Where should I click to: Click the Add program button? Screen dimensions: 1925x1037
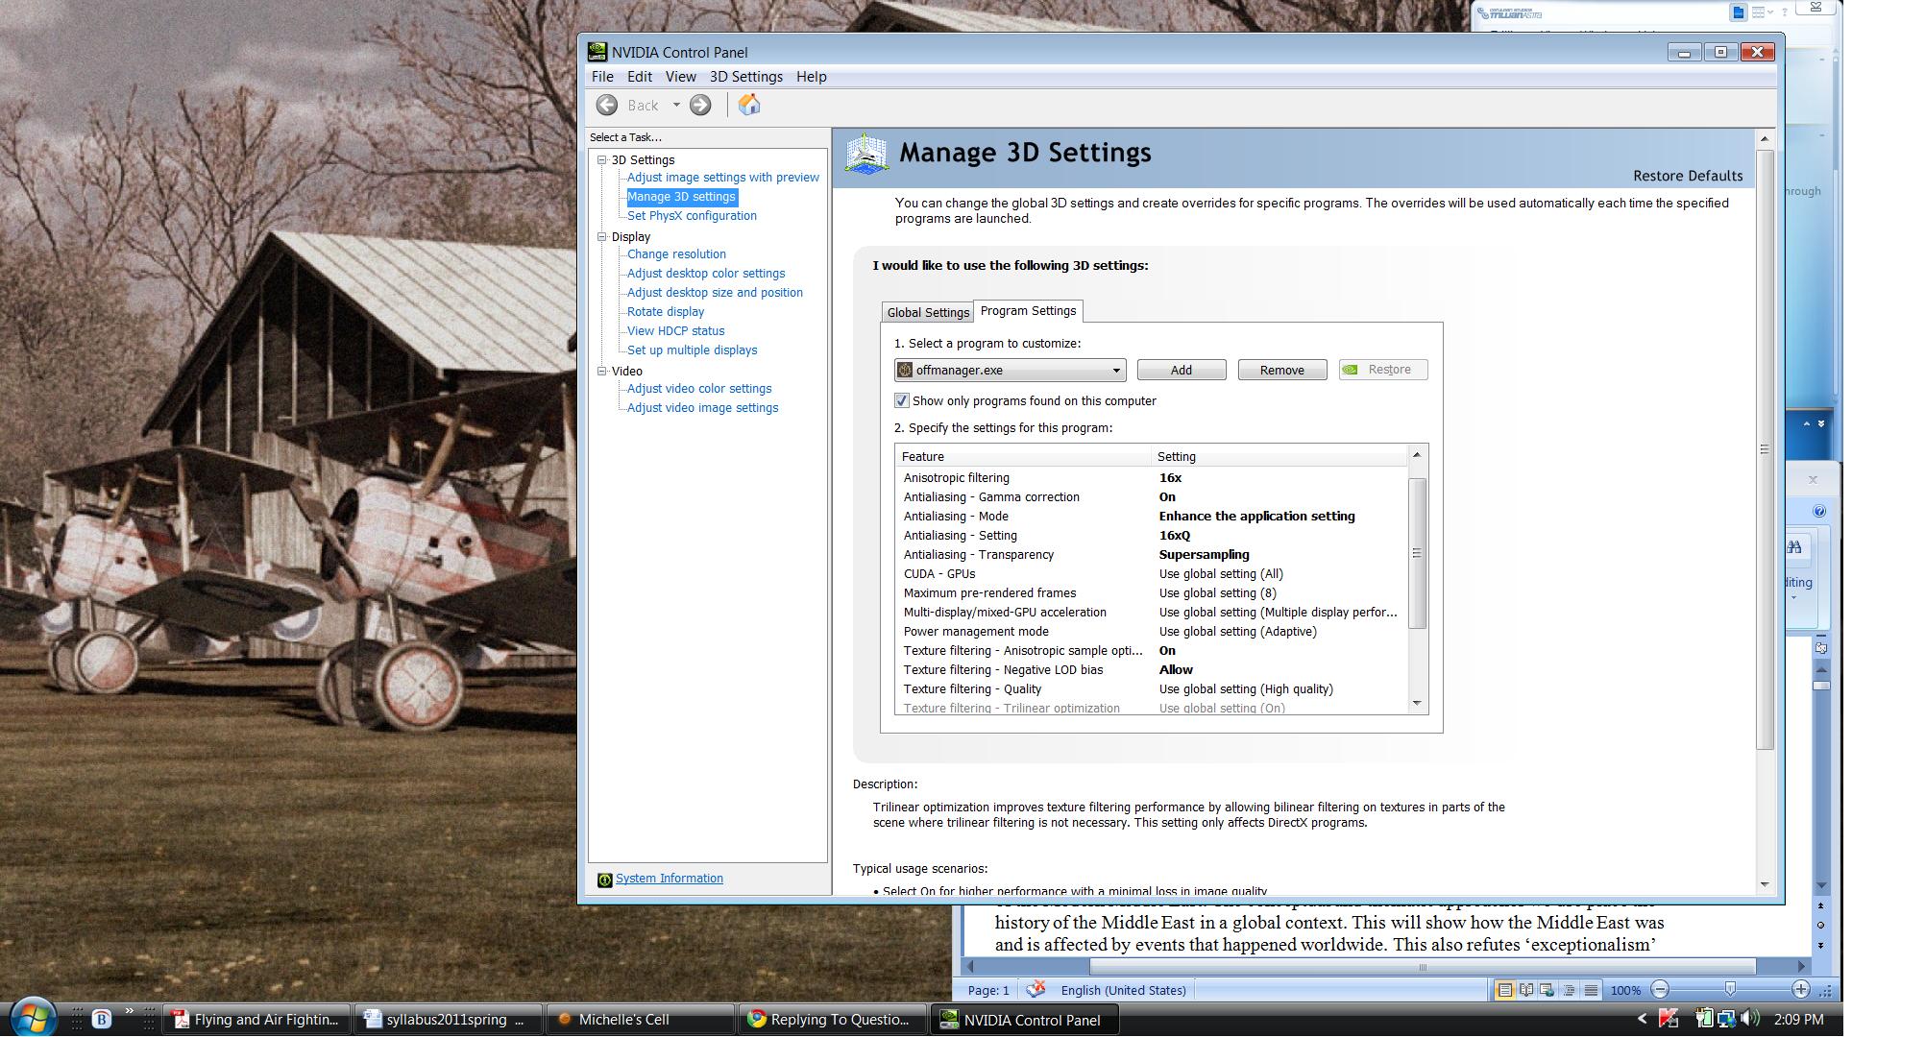pyautogui.click(x=1182, y=370)
